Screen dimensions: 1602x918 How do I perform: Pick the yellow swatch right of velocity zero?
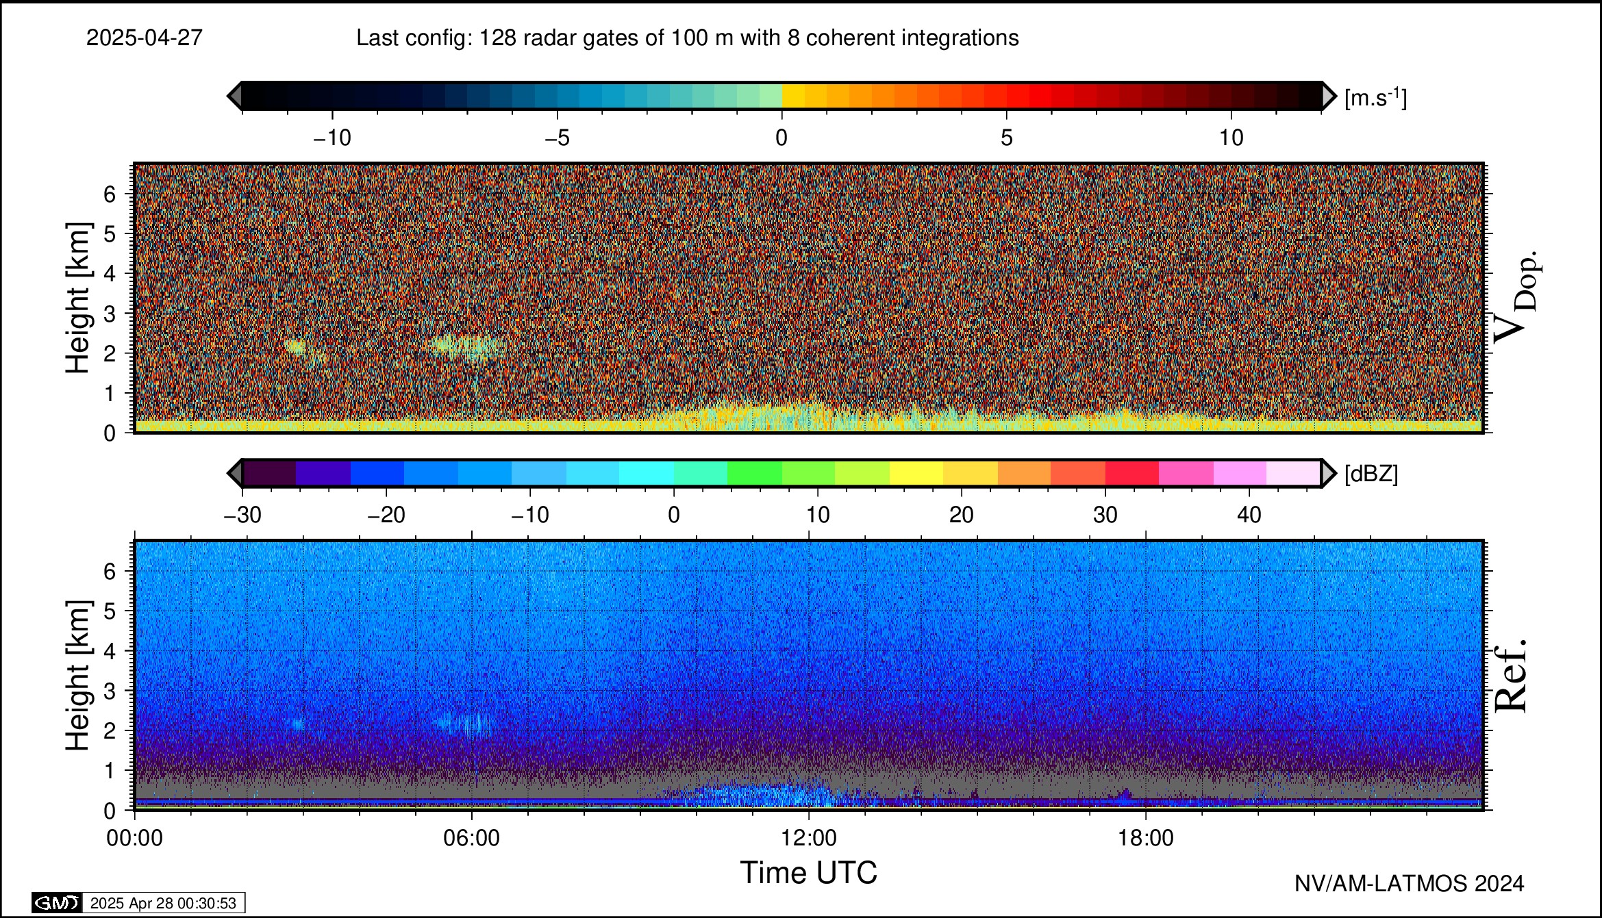click(793, 96)
